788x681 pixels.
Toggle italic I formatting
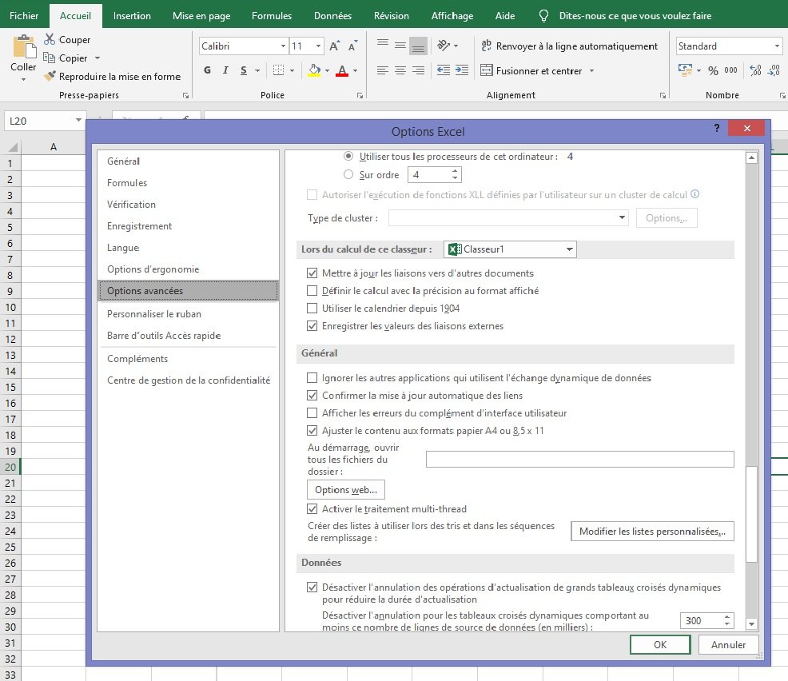tap(225, 70)
